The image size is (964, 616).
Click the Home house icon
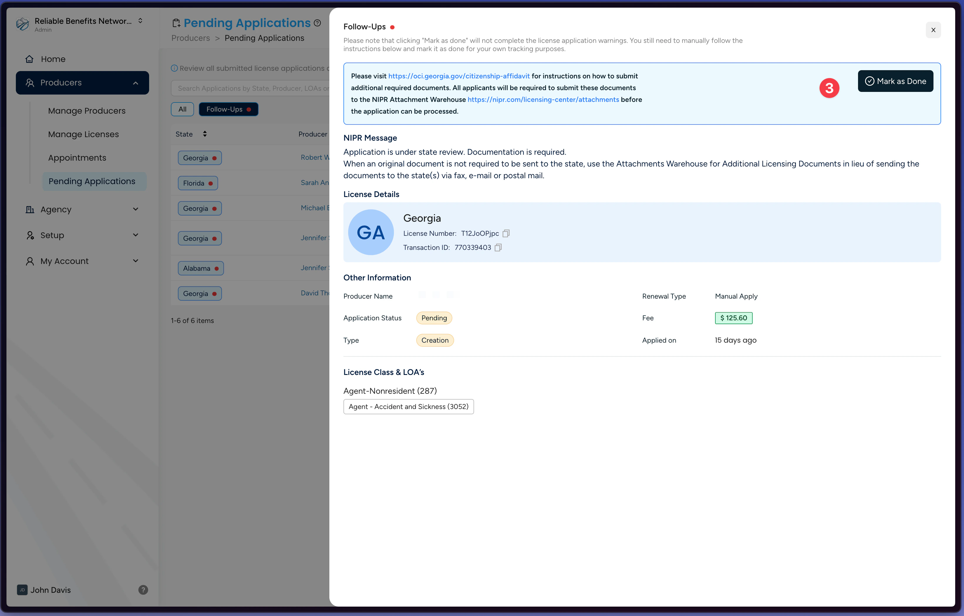pos(30,59)
